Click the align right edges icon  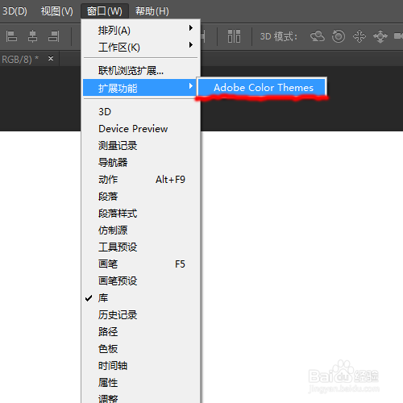pyautogui.click(x=54, y=36)
